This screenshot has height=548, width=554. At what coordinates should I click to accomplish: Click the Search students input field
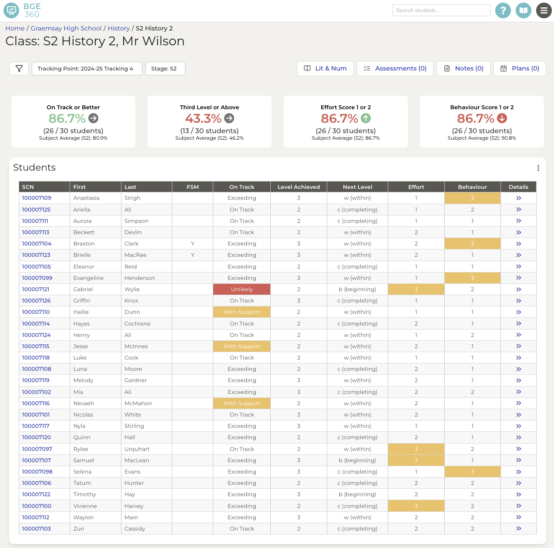[441, 10]
